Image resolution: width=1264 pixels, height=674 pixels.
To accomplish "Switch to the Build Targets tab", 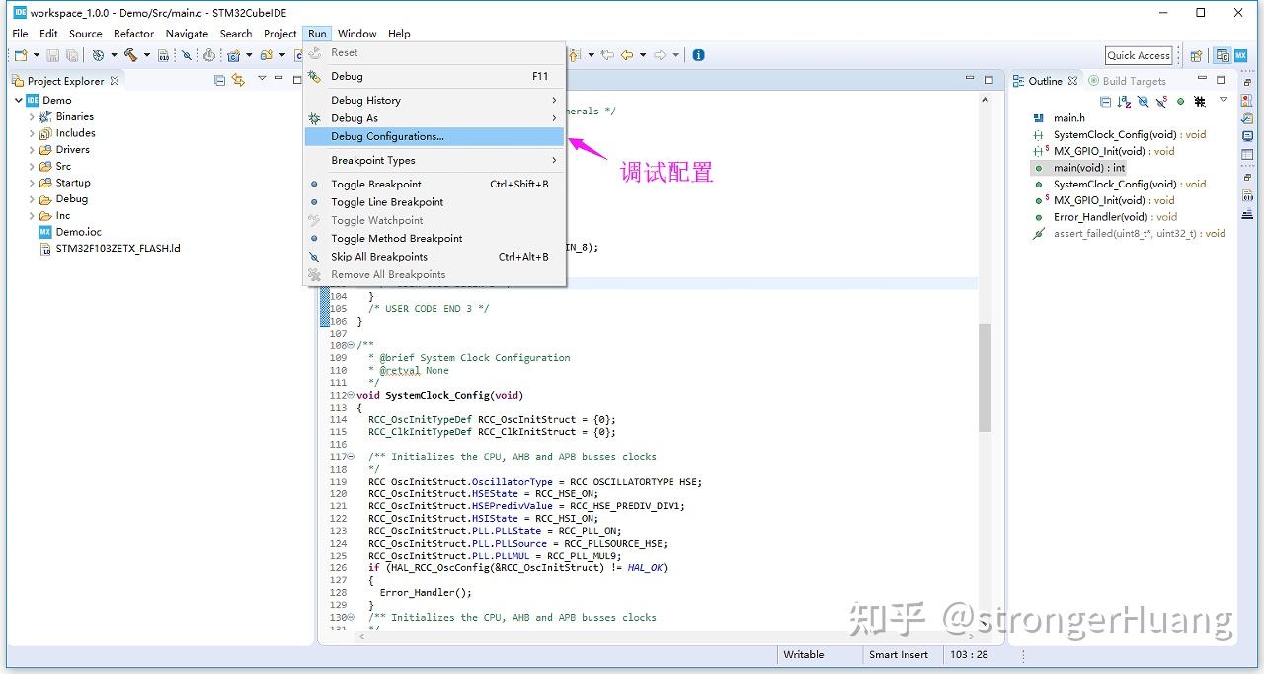I will click(x=1136, y=80).
